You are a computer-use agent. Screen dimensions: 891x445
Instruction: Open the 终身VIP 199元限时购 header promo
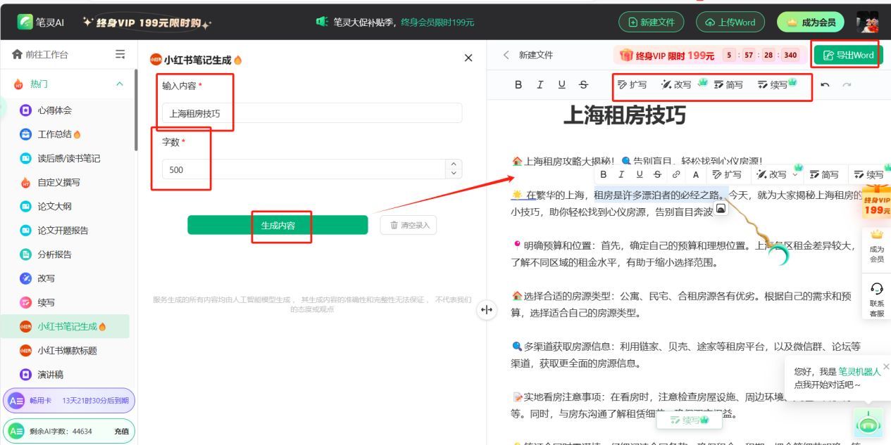pyautogui.click(x=147, y=22)
